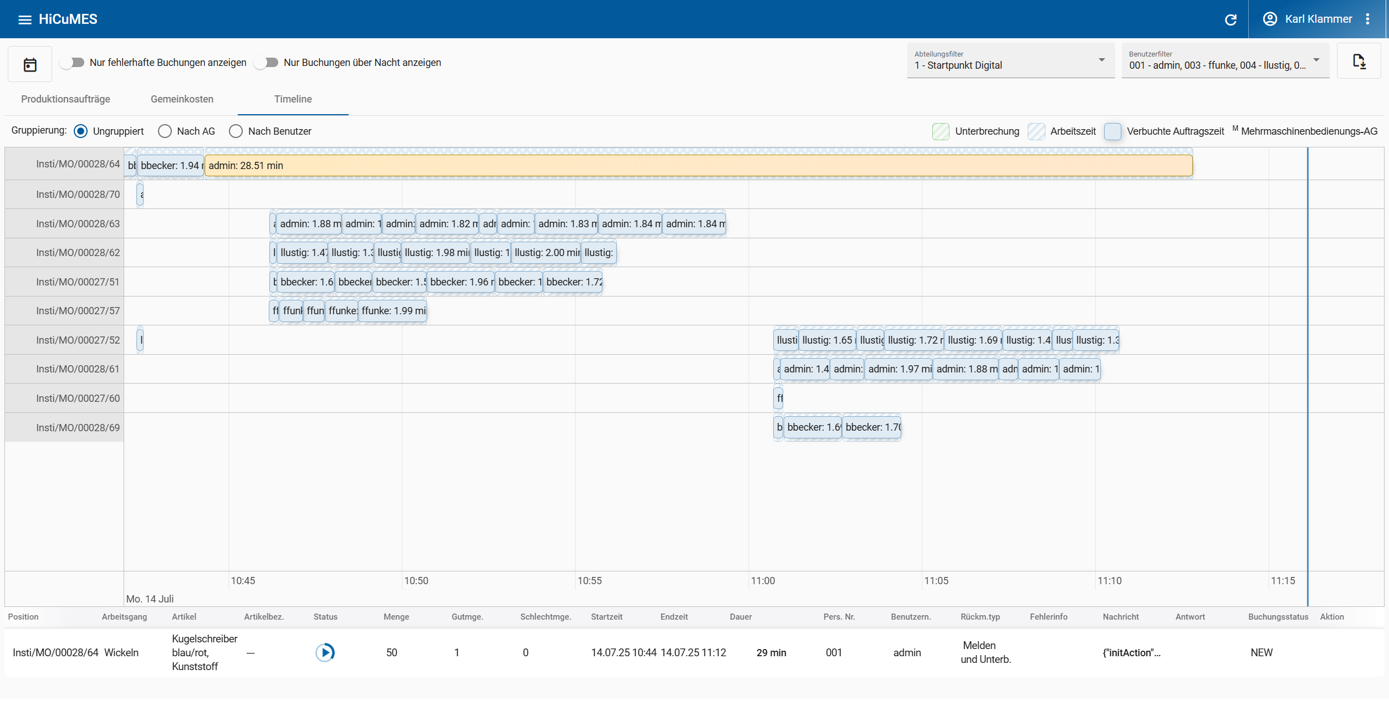Click row label Insti/MO/00028/69
Image resolution: width=1389 pixels, height=705 pixels.
(x=78, y=428)
